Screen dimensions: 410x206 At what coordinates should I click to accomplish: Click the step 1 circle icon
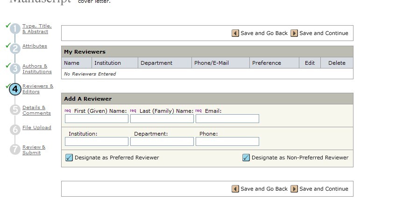point(15,29)
